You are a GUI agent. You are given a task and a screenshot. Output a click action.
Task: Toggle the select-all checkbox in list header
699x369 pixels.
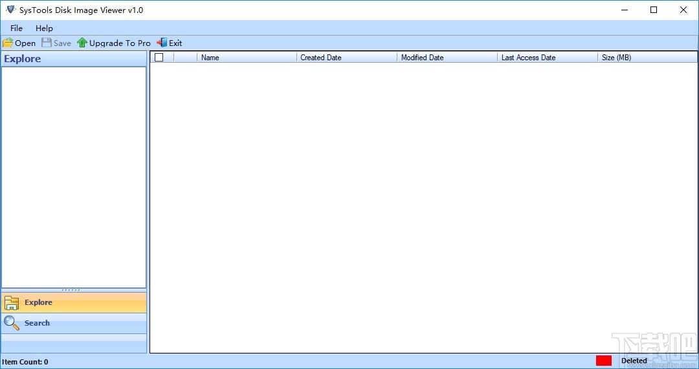(159, 57)
